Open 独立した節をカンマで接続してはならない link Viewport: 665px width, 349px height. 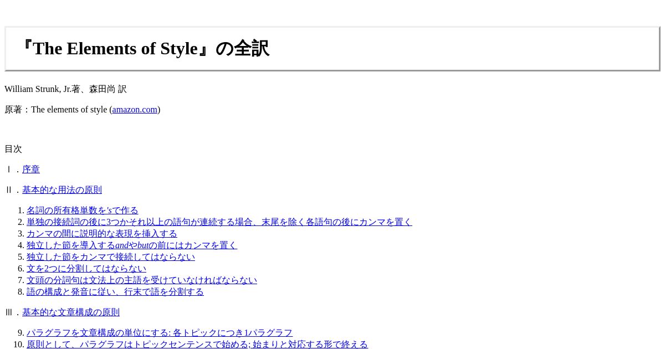[x=111, y=257]
